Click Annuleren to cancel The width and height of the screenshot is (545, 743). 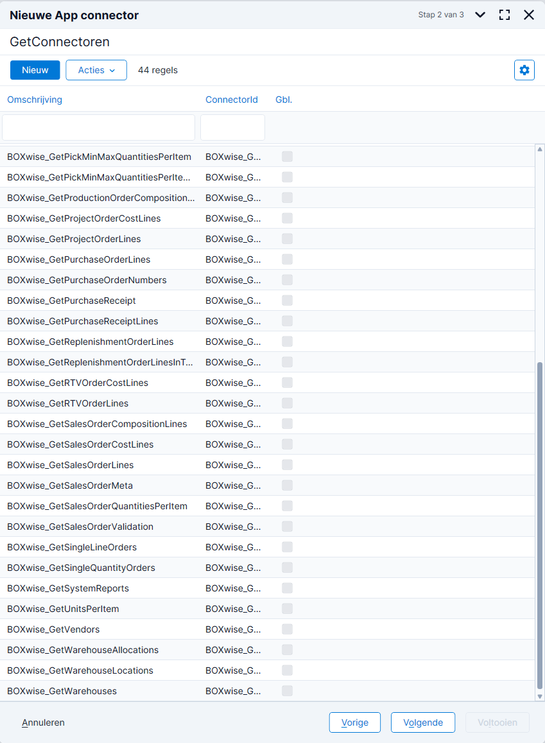coord(43,722)
